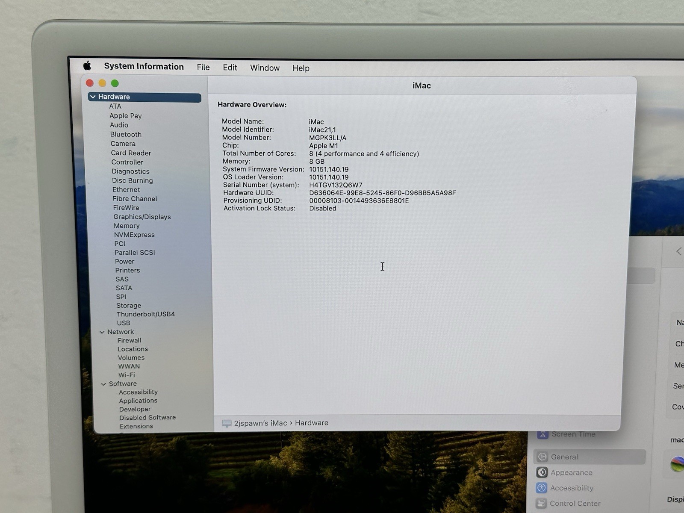Click the Provisioning UDID value
The width and height of the screenshot is (684, 513).
click(x=359, y=200)
